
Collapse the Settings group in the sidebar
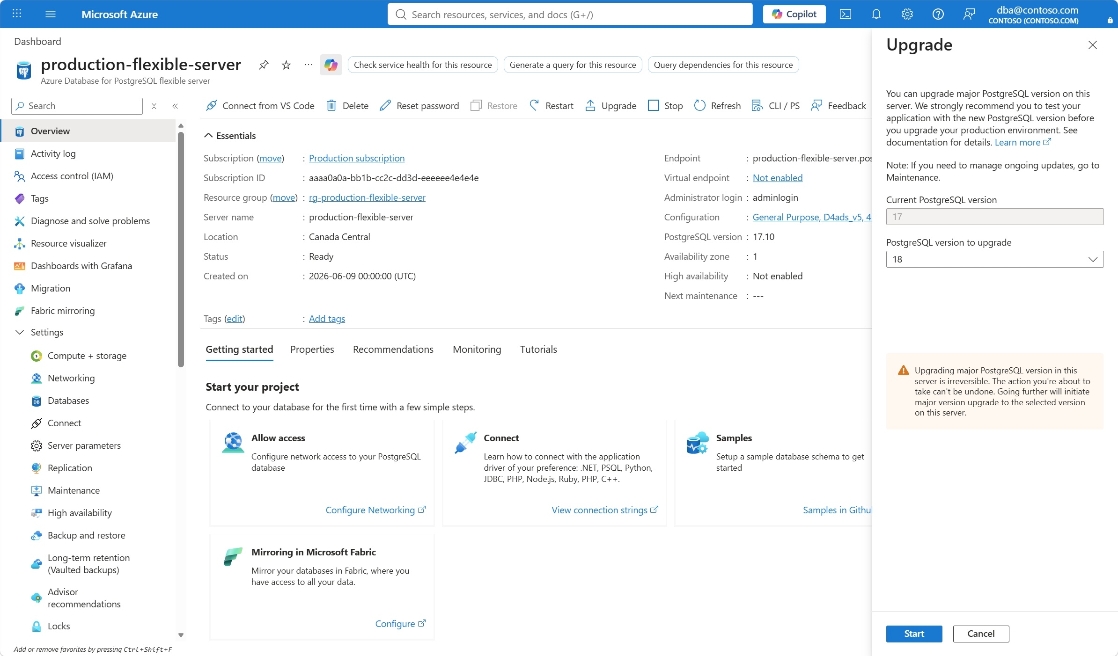coord(20,332)
